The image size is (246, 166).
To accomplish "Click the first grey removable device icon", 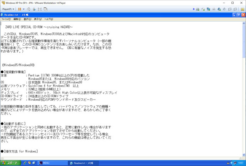I will click(x=230, y=9).
